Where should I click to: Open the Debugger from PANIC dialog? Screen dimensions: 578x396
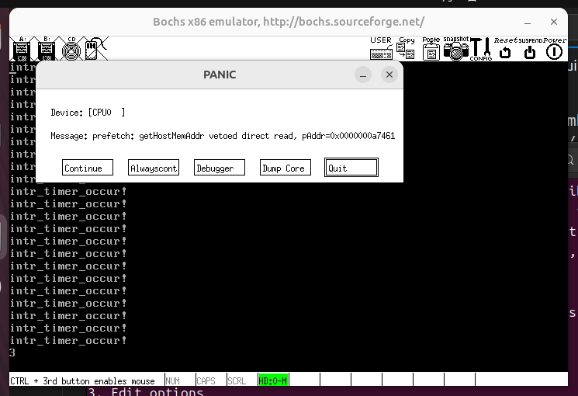click(220, 168)
